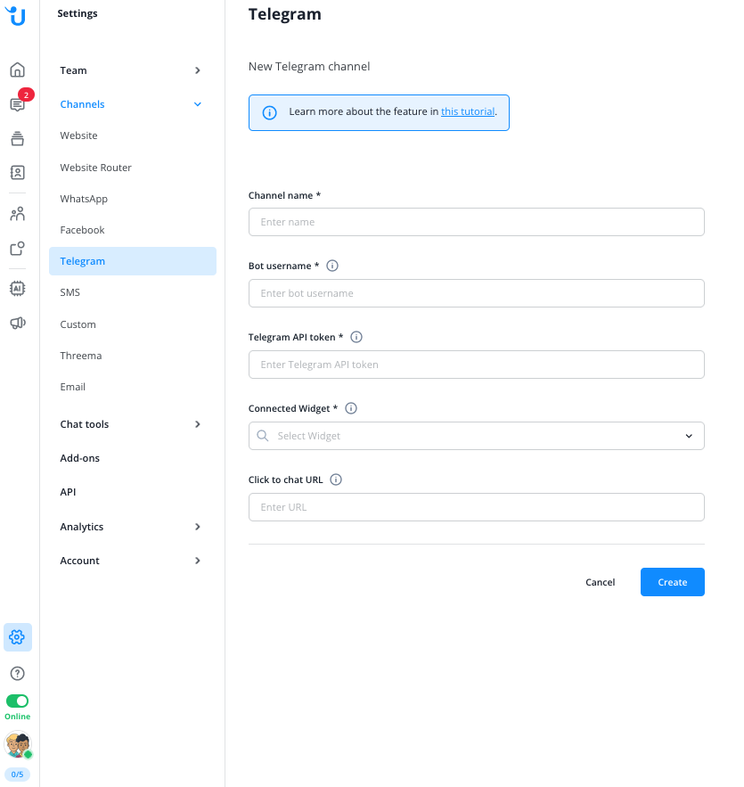This screenshot has height=787, width=744.
Task: Open the contacts book icon
Action: 18,173
